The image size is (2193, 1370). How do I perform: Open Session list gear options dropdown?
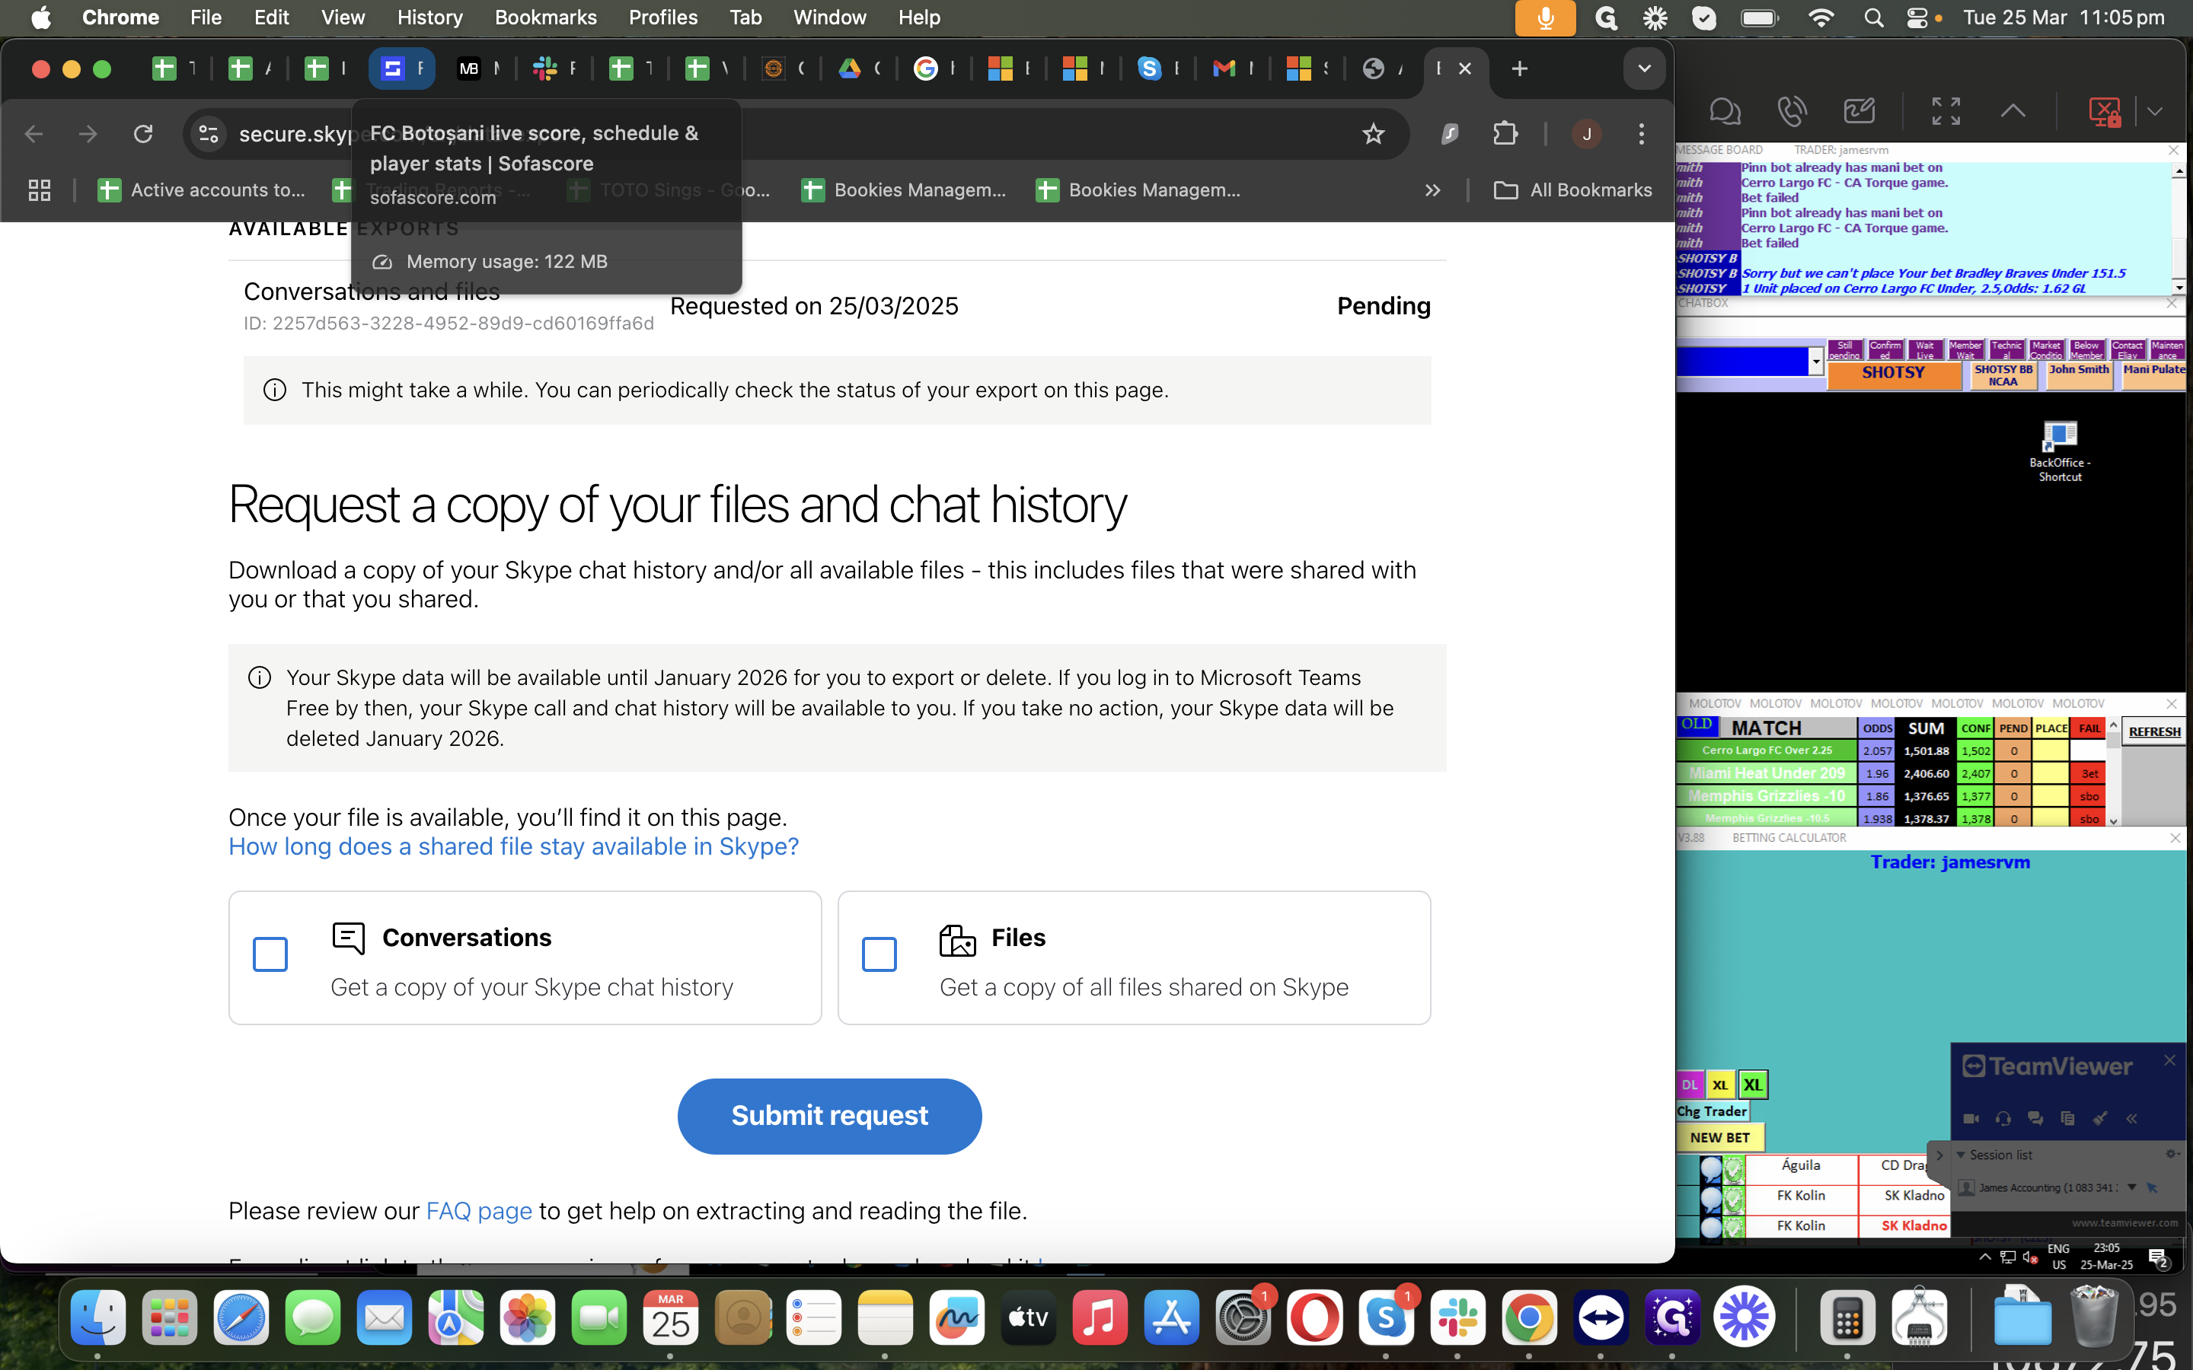click(2171, 1155)
